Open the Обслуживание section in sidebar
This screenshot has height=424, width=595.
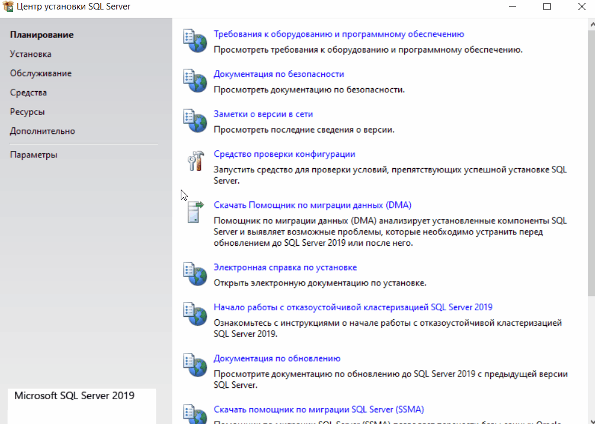coord(40,73)
